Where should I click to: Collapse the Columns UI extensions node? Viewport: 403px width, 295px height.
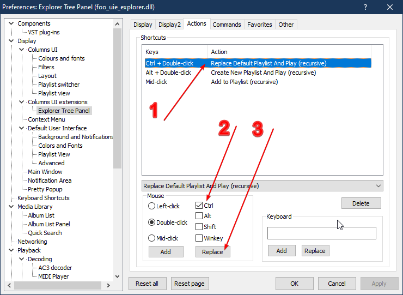pos(22,102)
